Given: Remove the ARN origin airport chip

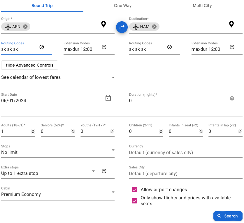Looking at the screenshot, I should point(25,27).
